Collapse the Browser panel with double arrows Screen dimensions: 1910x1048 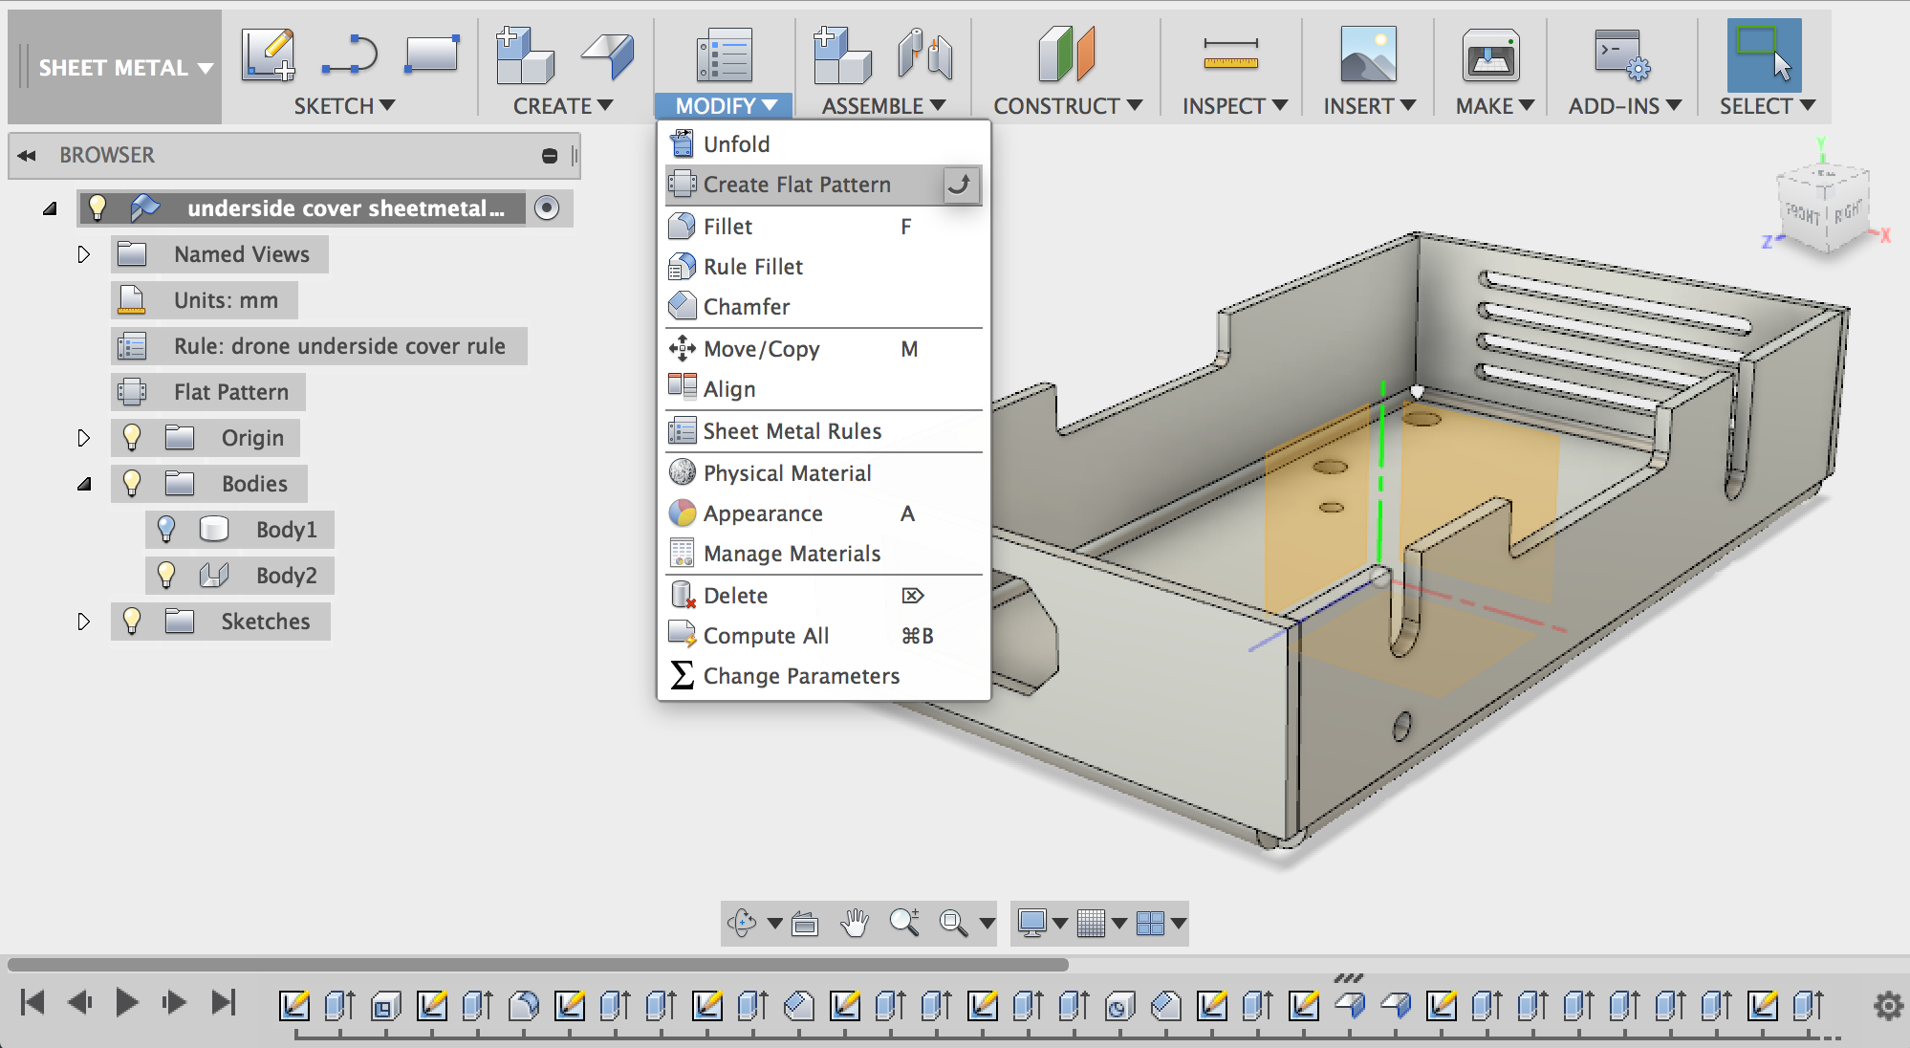27,155
